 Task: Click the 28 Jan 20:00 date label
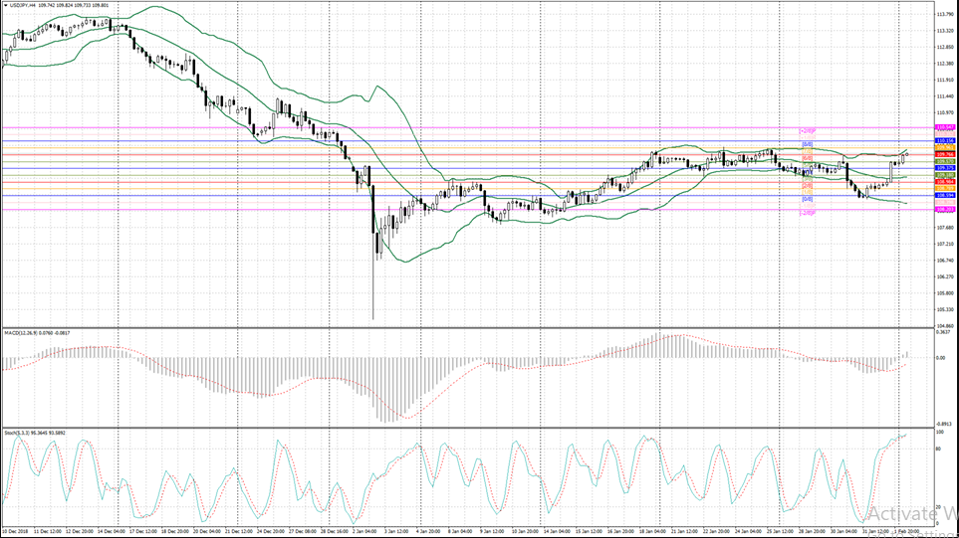pyautogui.click(x=813, y=532)
